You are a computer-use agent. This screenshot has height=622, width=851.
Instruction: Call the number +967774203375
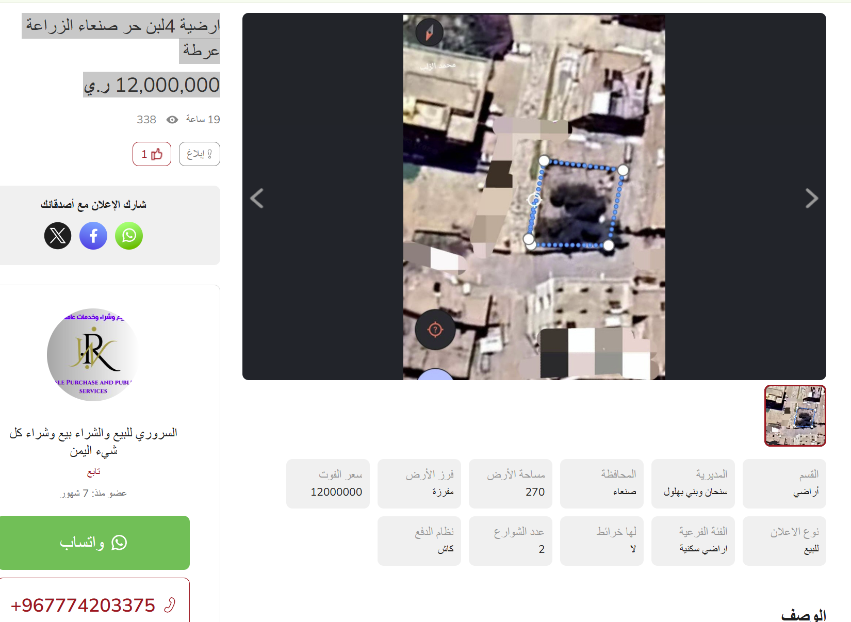83,605
